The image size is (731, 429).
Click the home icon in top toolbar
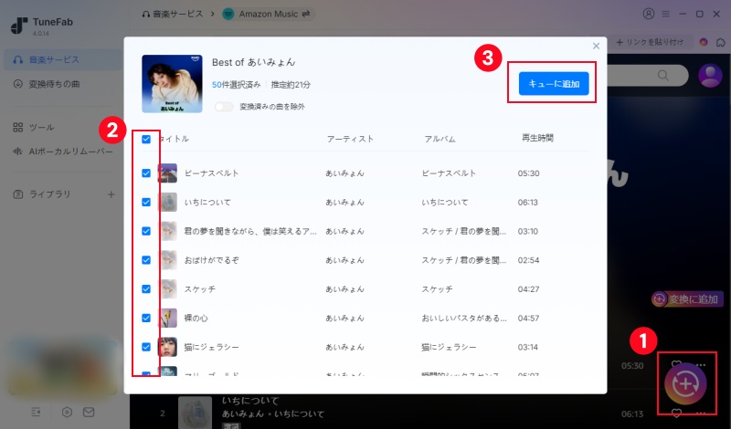tap(721, 42)
